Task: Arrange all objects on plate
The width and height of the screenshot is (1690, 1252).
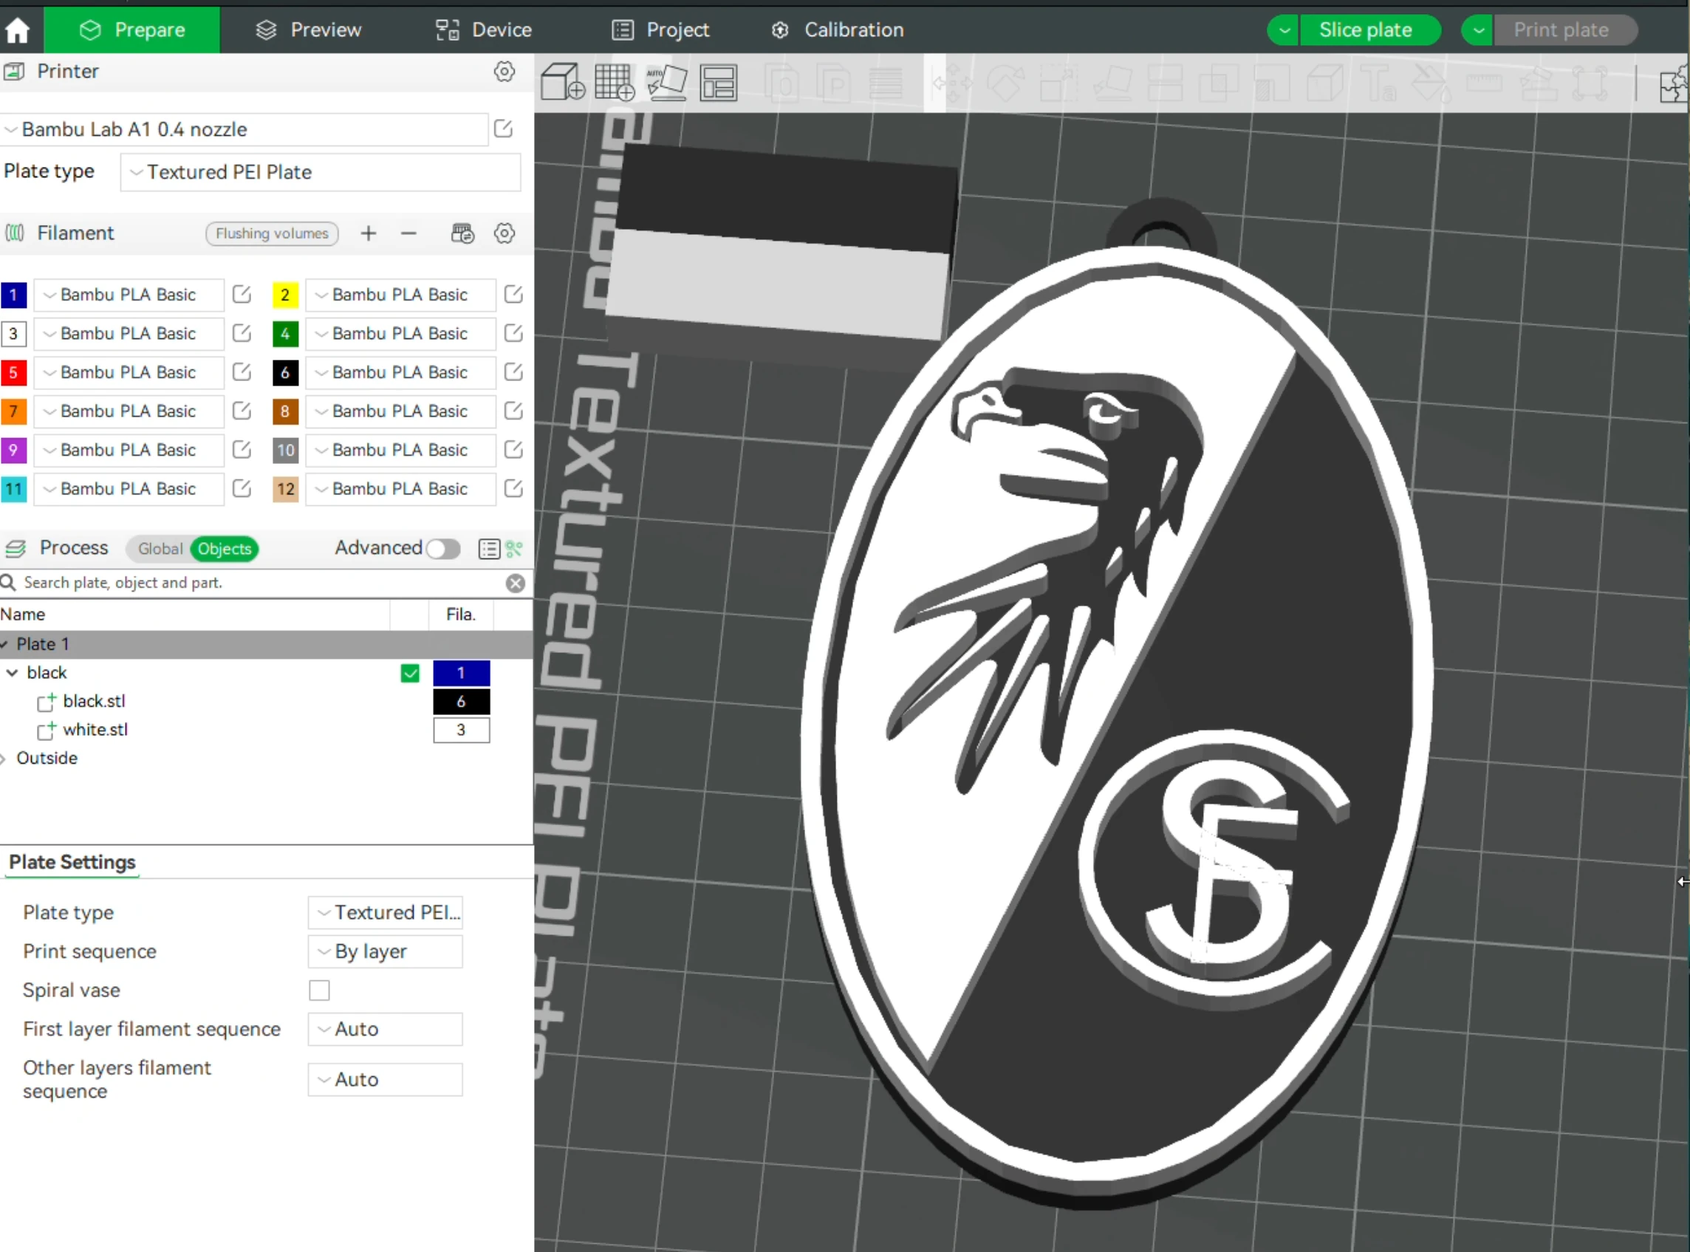Action: [x=718, y=82]
